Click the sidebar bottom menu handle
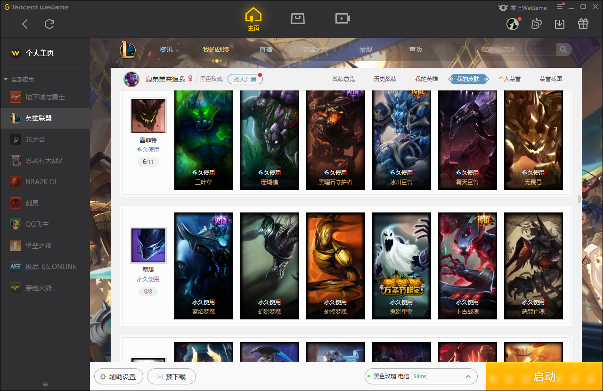 [x=45, y=384]
